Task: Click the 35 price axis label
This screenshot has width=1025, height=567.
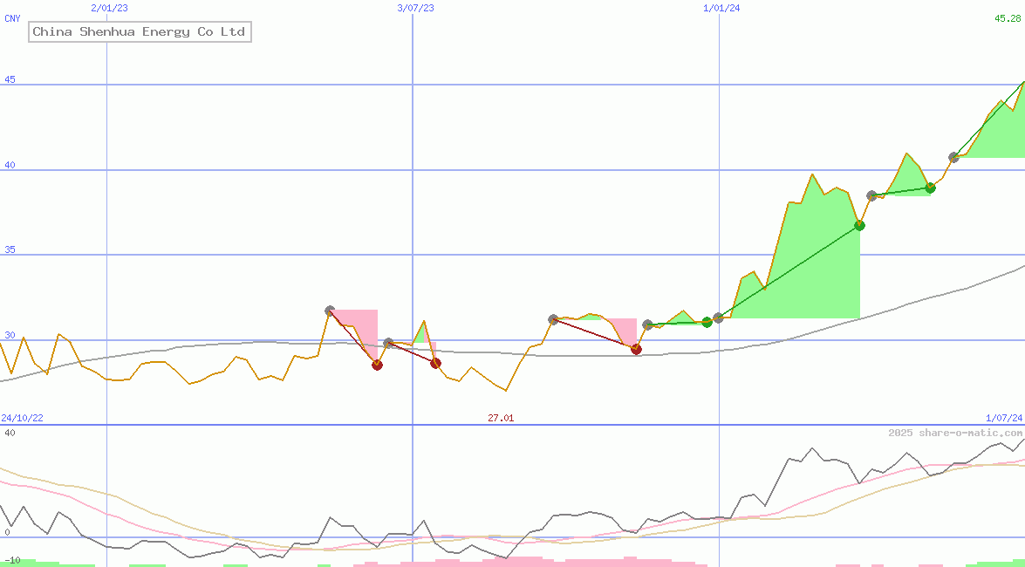Action: click(9, 250)
